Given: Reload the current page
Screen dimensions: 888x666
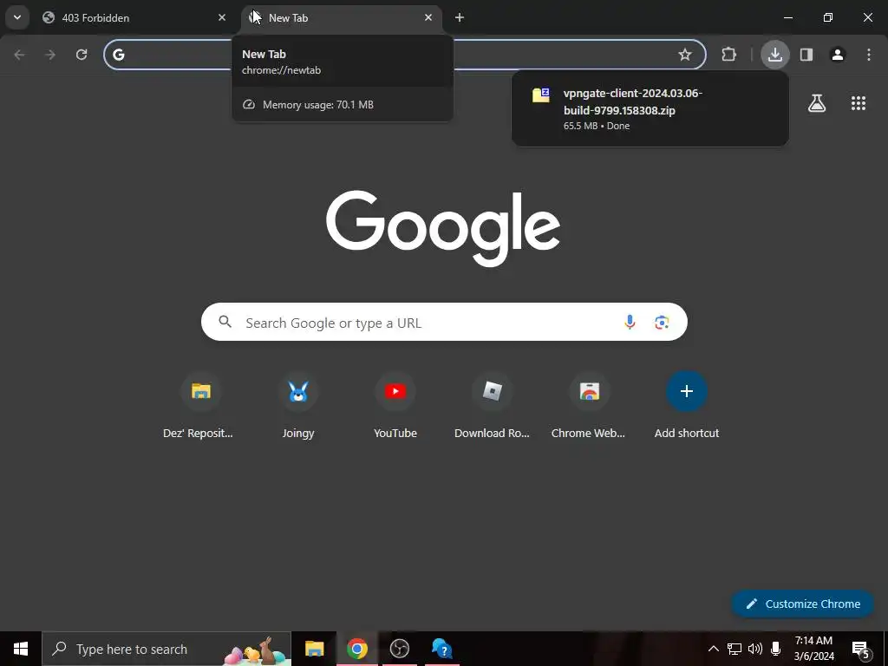Looking at the screenshot, I should [x=82, y=55].
